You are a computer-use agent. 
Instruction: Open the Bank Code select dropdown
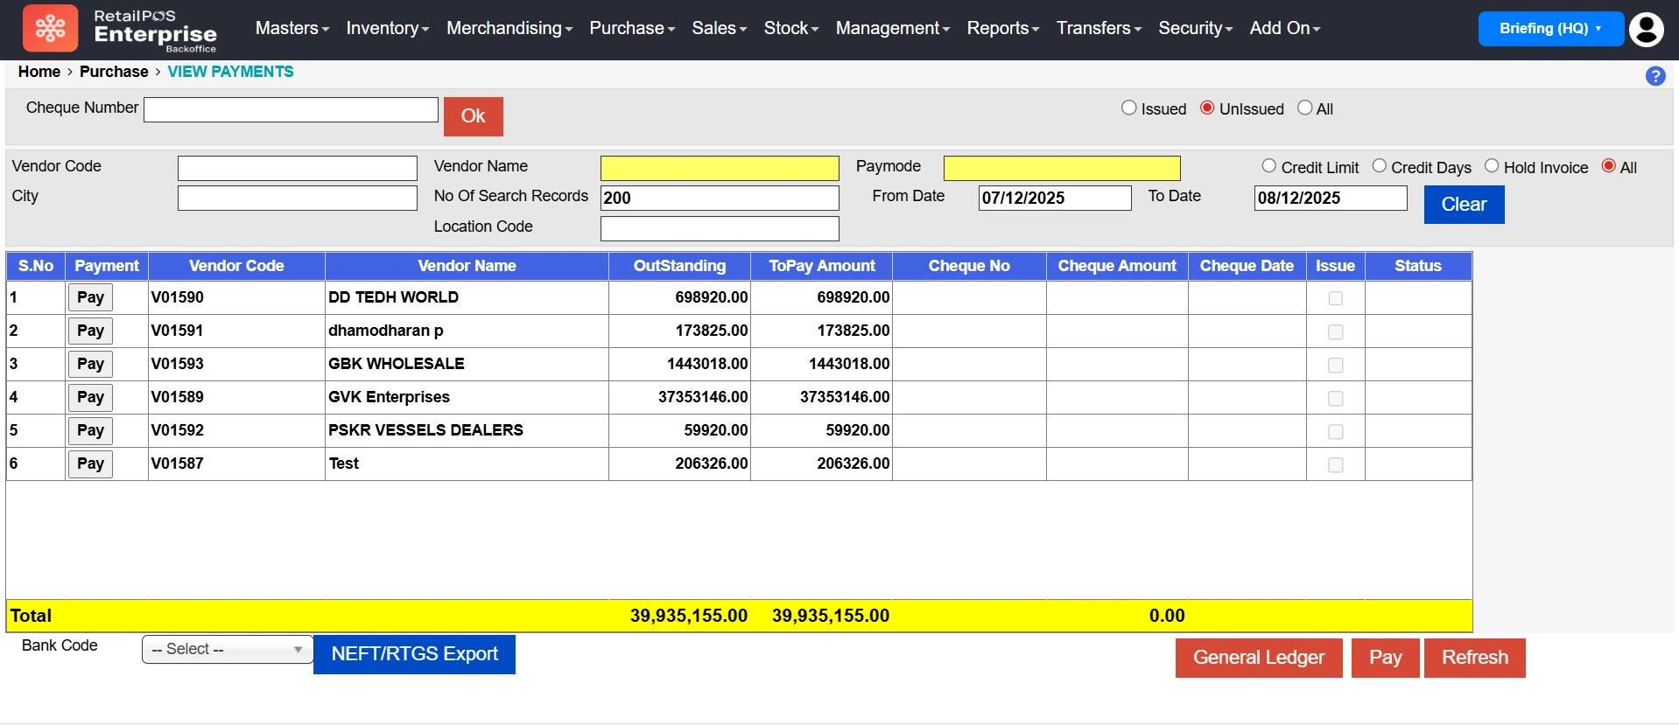pyautogui.click(x=227, y=649)
